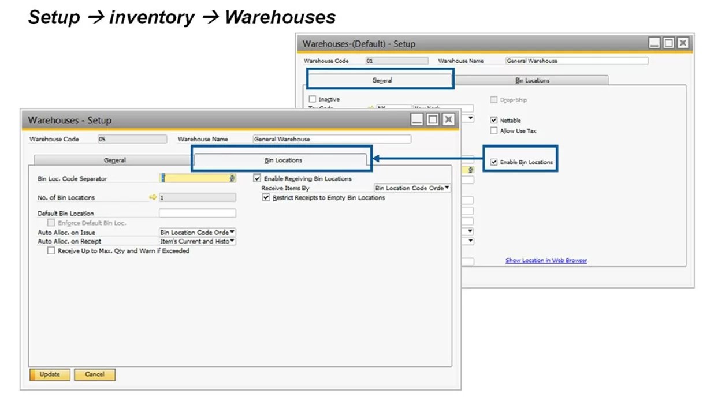Click the 'Warehouses-(Default) - Setup' title text
Image resolution: width=714 pixels, height=412 pixels.
pos(359,44)
